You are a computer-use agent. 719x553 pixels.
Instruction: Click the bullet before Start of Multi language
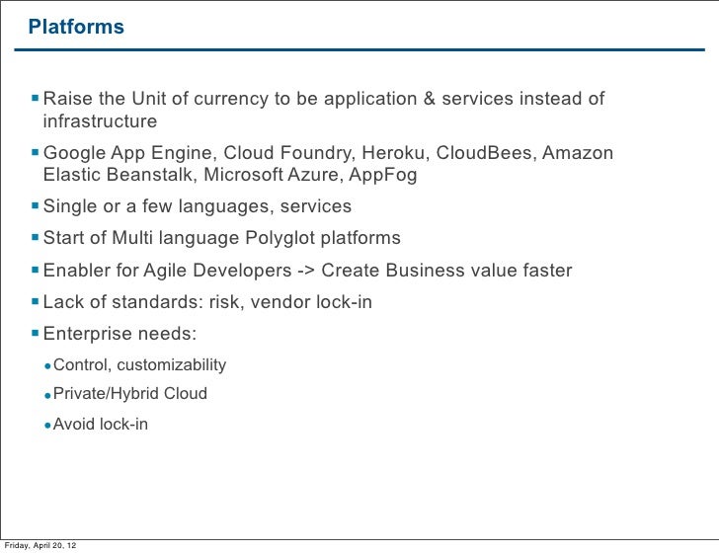click(36, 238)
